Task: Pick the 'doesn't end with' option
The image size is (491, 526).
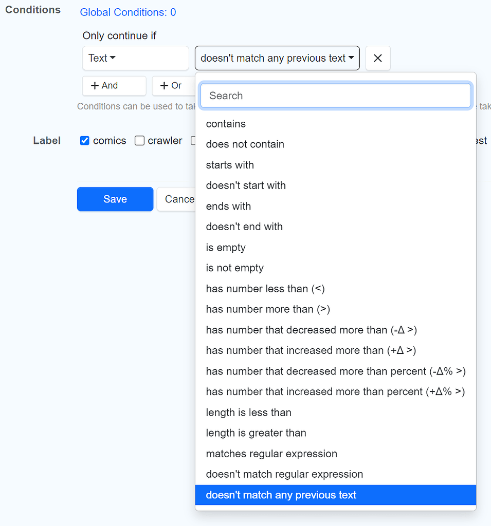Action: (336, 227)
